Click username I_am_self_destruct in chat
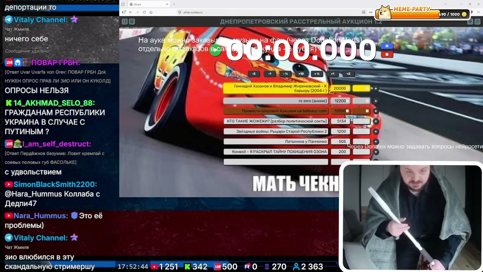483x272 pixels. pyautogui.click(x=56, y=144)
